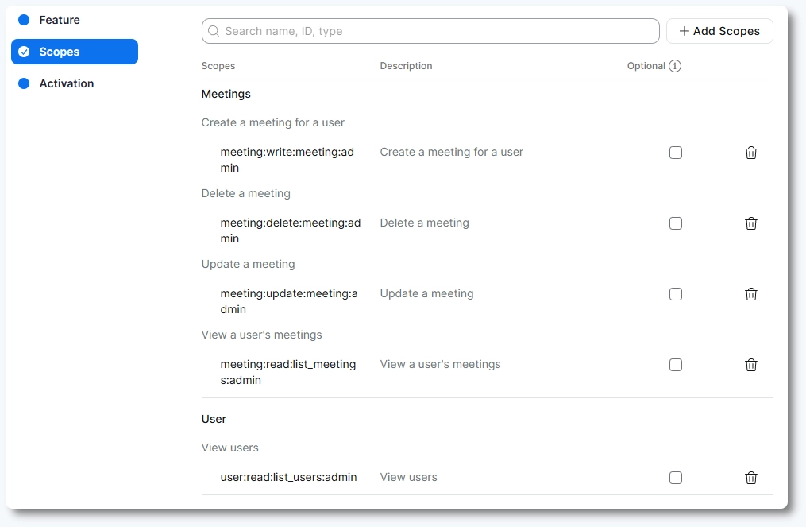Remove the meeting:update:meeting:admin scope using trash icon
This screenshot has width=806, height=527.
[x=750, y=294]
